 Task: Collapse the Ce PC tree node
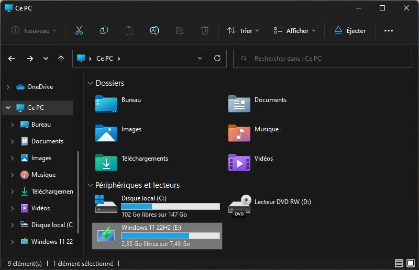coord(8,108)
